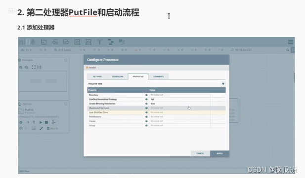Viewport: 305px width, 178px height.
Task: Add a new property with plus icon
Action: pyautogui.click(x=223, y=84)
